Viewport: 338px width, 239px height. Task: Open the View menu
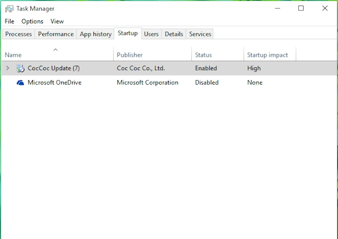[57, 21]
